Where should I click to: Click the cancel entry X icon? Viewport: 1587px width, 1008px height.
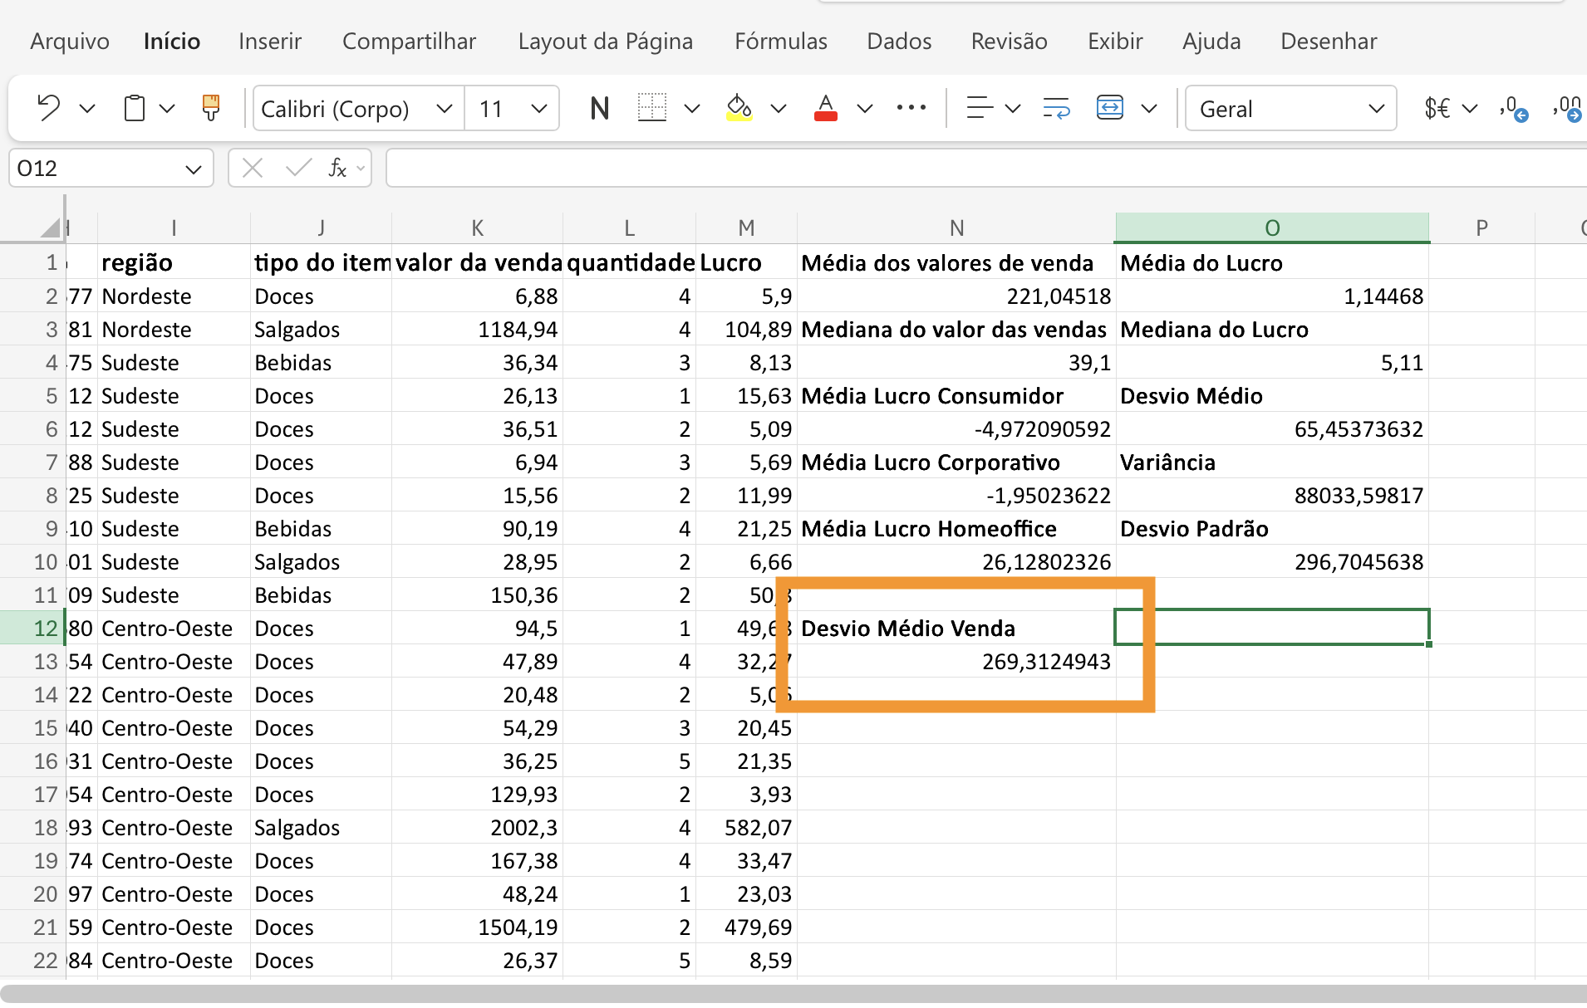click(253, 169)
